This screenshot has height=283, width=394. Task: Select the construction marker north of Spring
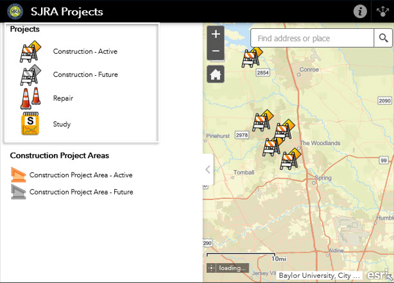tap(290, 159)
